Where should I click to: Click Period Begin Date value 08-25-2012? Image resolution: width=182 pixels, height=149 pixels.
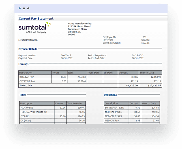138,56
